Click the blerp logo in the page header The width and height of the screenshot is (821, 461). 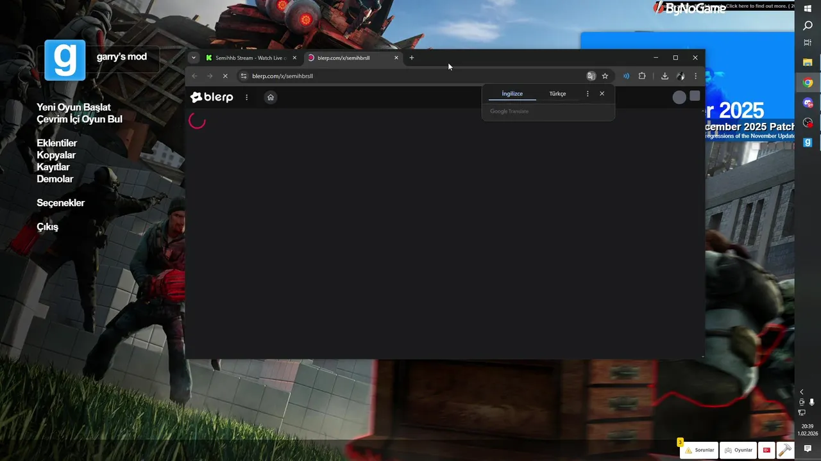pos(212,97)
